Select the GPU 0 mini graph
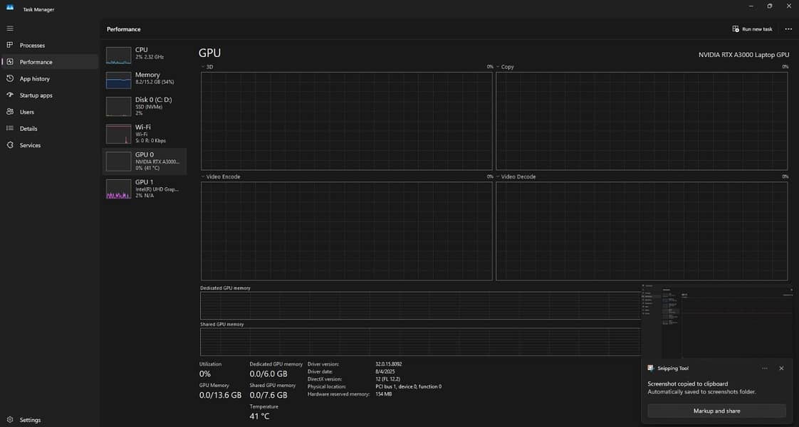 click(x=118, y=162)
